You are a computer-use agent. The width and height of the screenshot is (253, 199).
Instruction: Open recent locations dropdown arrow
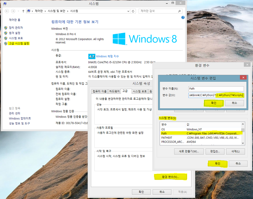[18, 11]
